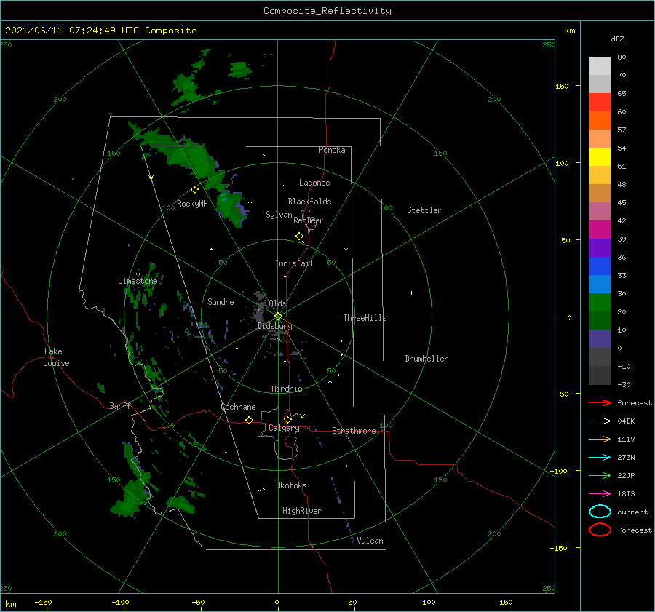Click the asterisk marker east of Innisfail
This screenshot has width=655, height=612.
(x=346, y=250)
